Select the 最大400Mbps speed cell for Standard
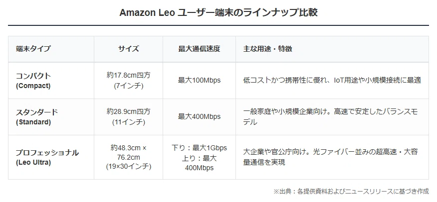Screen dimensions: 437x202 click(199, 117)
